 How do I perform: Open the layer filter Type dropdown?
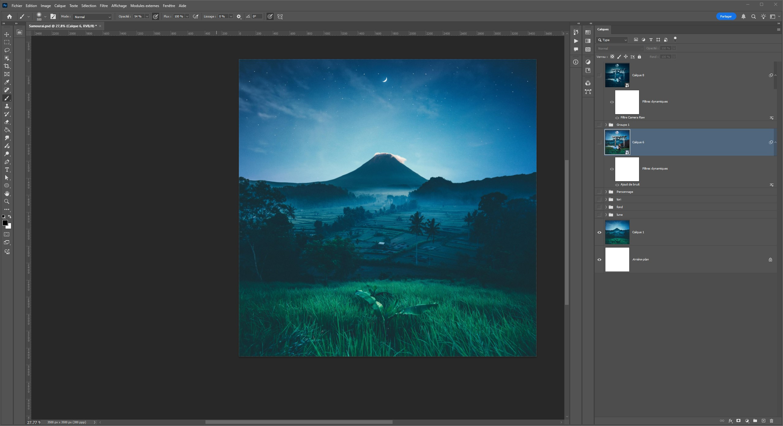(x=612, y=40)
